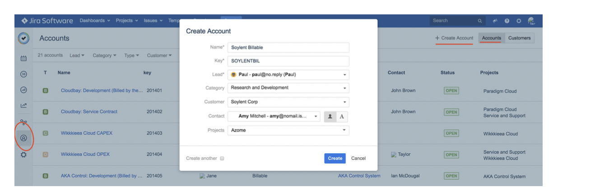Open the administration gear in top bar

click(519, 21)
